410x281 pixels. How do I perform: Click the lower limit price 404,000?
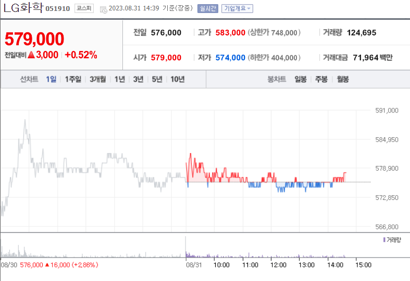click(x=284, y=57)
